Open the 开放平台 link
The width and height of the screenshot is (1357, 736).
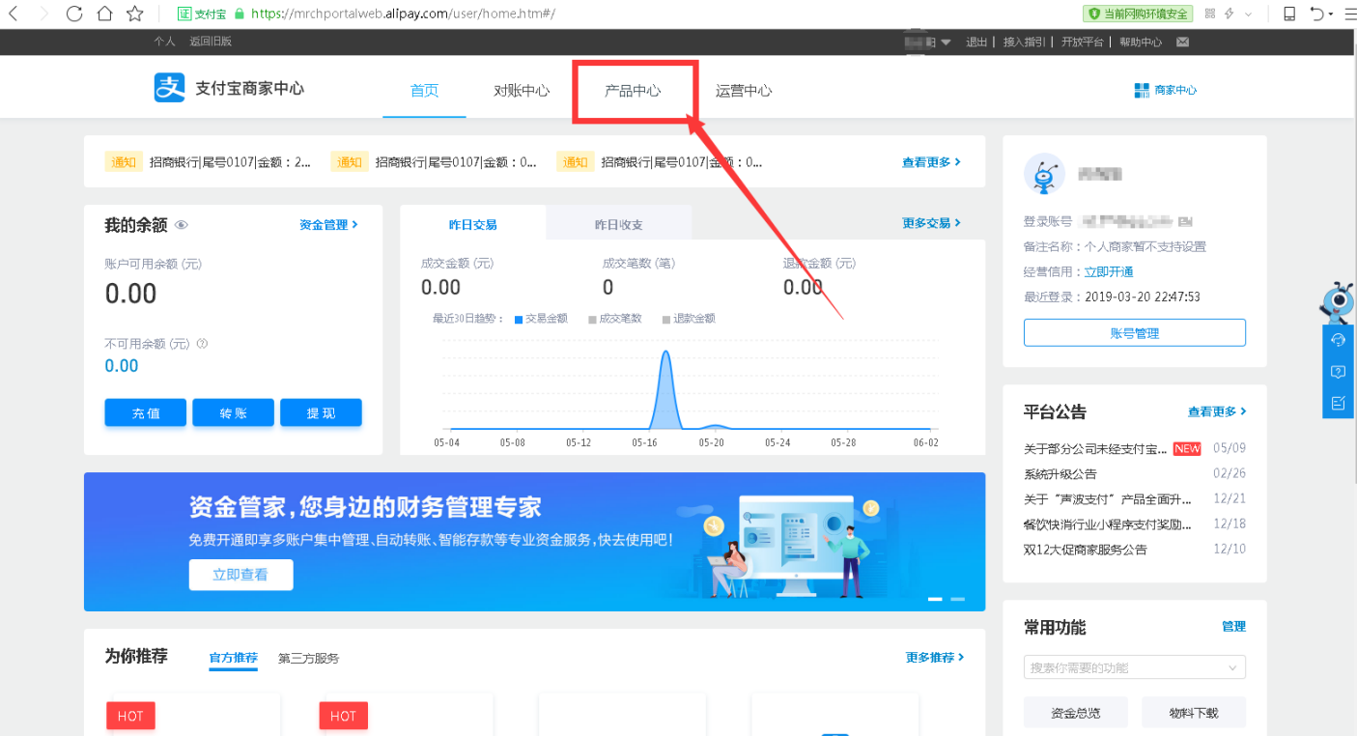coord(1082,42)
